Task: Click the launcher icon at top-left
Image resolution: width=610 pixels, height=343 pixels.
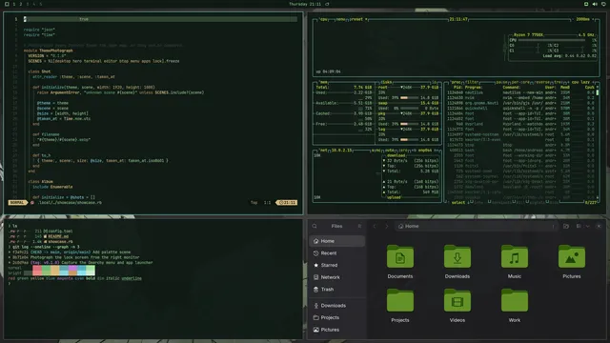Action: (x=7, y=4)
